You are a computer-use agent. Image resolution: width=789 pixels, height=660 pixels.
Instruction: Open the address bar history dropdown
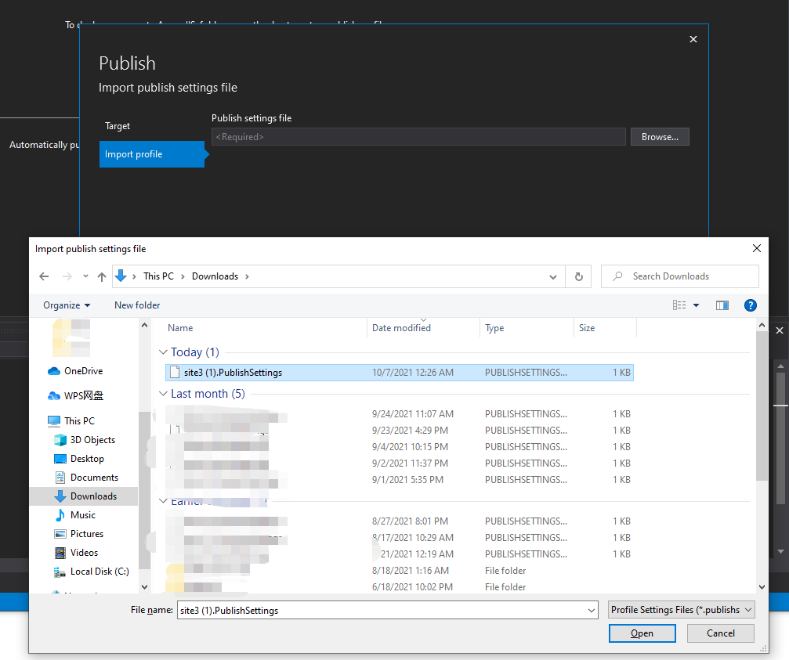click(x=552, y=276)
